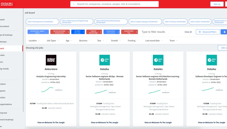View MLOps job on Welcome To The Jungle
Viewport: 227px width, 129px height.
pyautogui.click(x=105, y=122)
